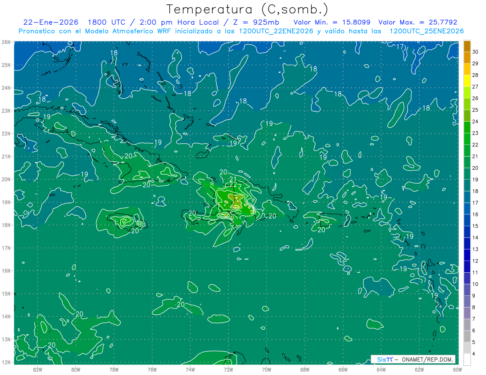Click the "25N" latitude axis label
The width and height of the screenshot is (486, 375).
coord(6,65)
